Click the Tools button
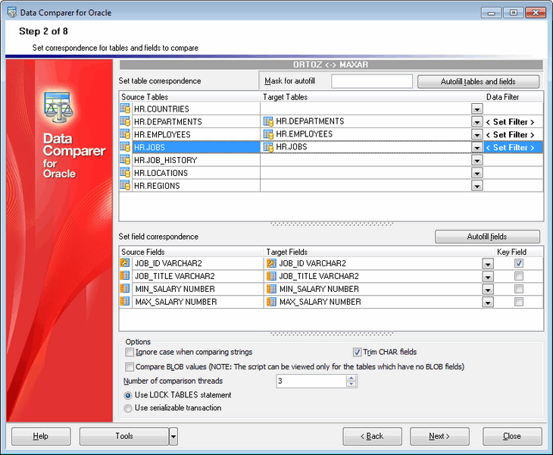Image resolution: width=553 pixels, height=455 pixels. point(124,436)
